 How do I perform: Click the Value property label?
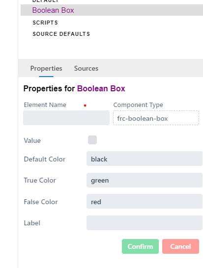coord(32,140)
